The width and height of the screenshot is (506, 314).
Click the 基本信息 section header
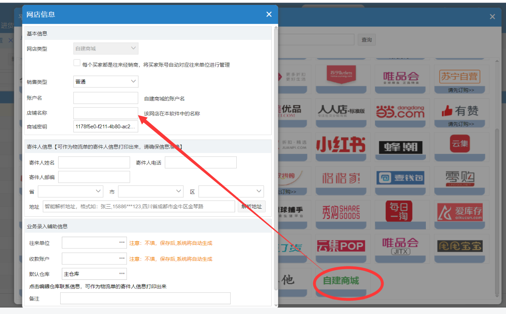[148, 34]
